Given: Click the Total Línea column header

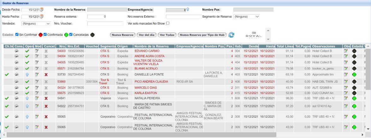Looking at the screenshot, I should pos(285,46).
